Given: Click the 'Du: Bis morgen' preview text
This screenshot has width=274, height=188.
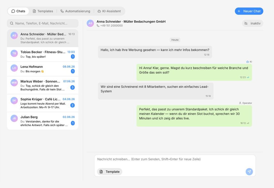Looking at the screenshot, I should (32, 71).
